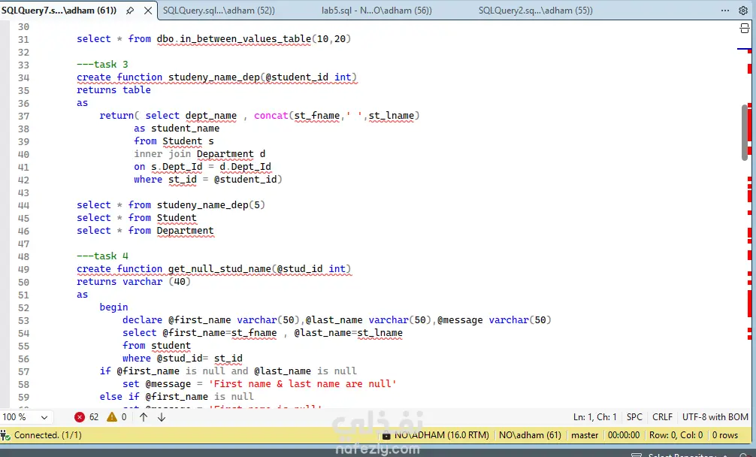Click studeny_name_dep on line 34

pos(213,77)
